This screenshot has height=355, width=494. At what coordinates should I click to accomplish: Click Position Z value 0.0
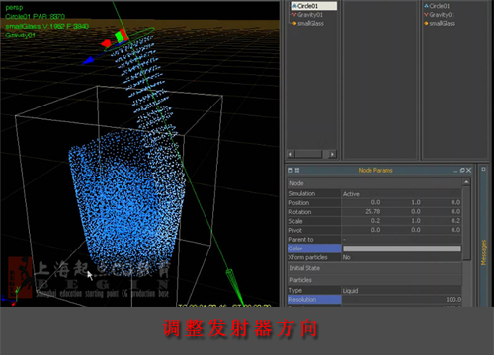(455, 202)
